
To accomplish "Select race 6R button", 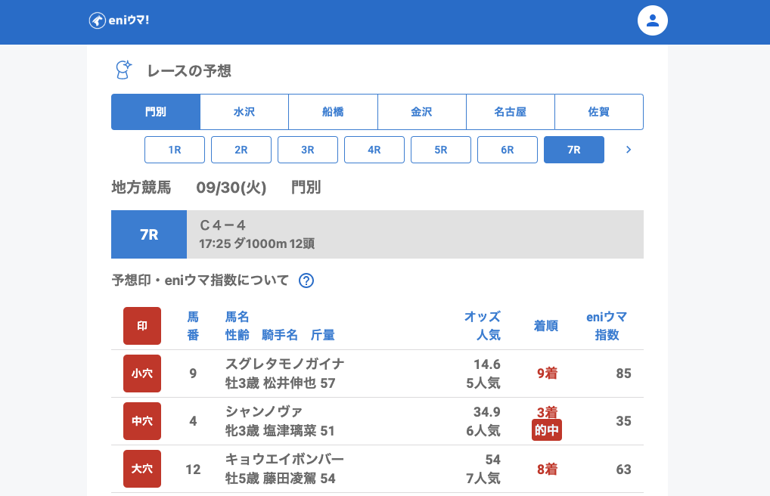I will point(508,150).
